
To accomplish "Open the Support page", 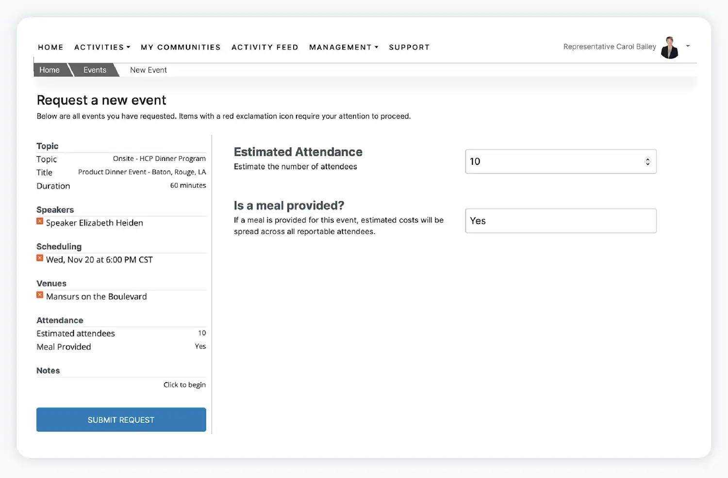I will (409, 47).
